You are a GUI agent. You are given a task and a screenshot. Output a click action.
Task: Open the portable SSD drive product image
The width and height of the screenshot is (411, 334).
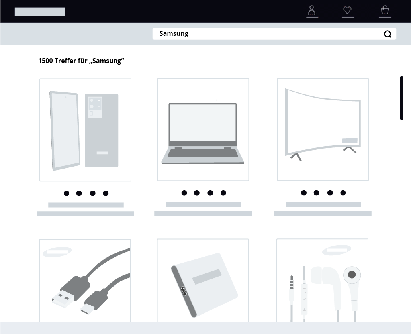[x=203, y=281]
